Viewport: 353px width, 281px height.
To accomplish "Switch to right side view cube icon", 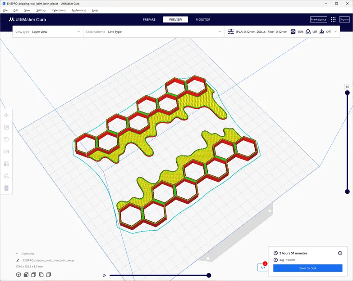I will click(x=49, y=275).
